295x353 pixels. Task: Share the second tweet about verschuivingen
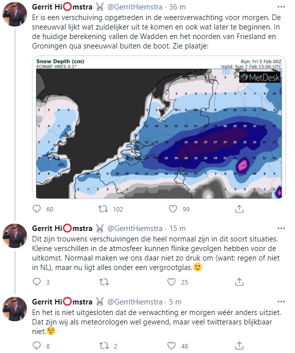click(x=239, y=281)
